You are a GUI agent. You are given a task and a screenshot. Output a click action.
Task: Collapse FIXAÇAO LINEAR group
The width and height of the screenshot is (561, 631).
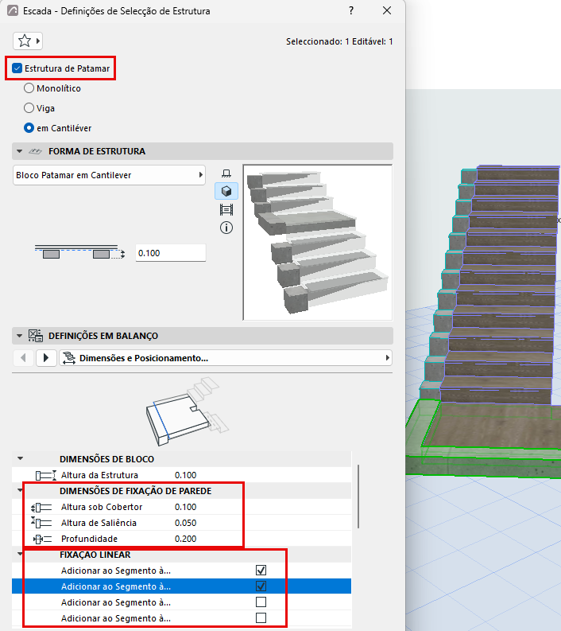coord(20,554)
